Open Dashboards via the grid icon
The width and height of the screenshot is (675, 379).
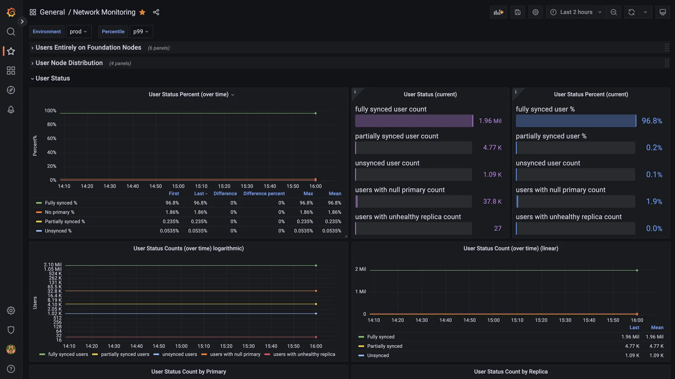pos(11,71)
